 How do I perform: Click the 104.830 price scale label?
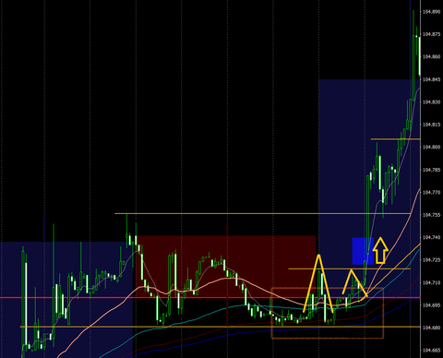(431, 102)
